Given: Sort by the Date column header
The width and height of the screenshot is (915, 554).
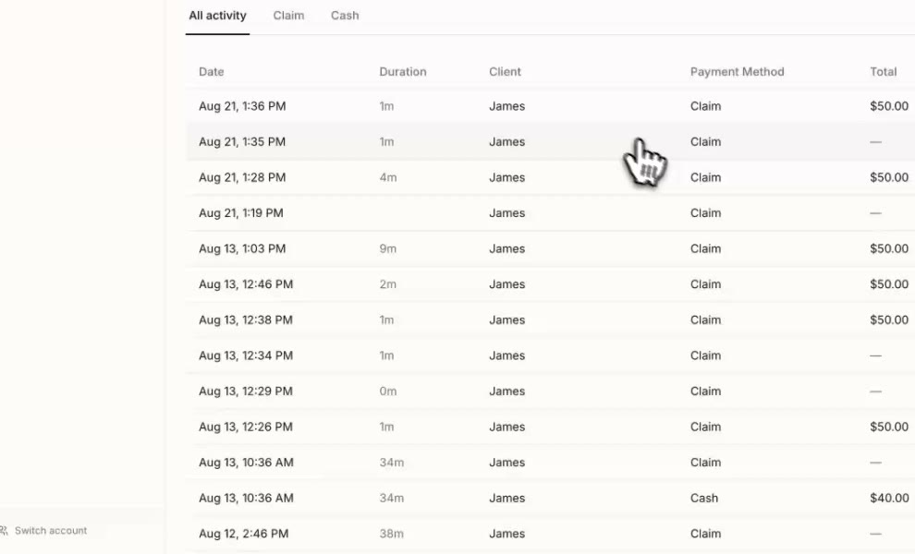Looking at the screenshot, I should tap(212, 72).
